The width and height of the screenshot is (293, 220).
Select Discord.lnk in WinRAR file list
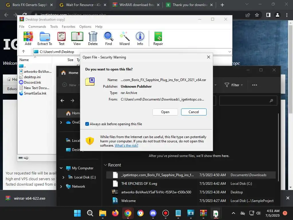tap(30, 82)
